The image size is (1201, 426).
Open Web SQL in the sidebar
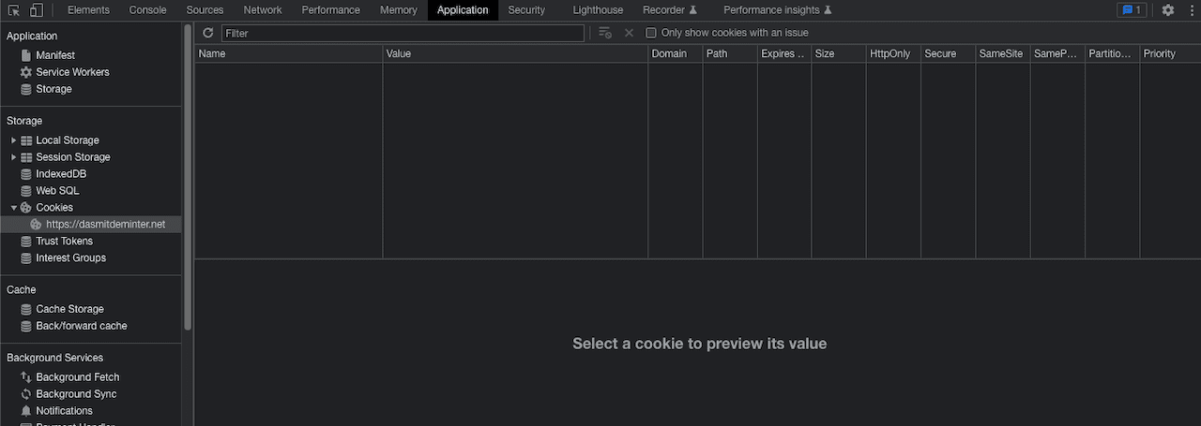(57, 191)
